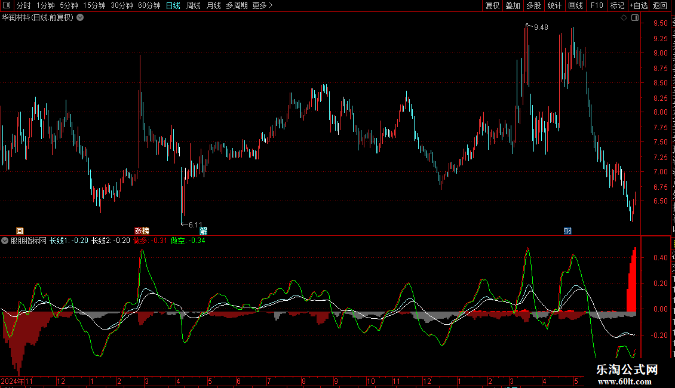Click the 2024年11 date label on time axis
Viewport: 675px width, 388px height.
17,381
